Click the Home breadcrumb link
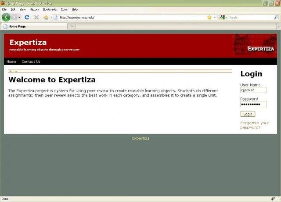The height and width of the screenshot is (202, 281). coord(13,71)
